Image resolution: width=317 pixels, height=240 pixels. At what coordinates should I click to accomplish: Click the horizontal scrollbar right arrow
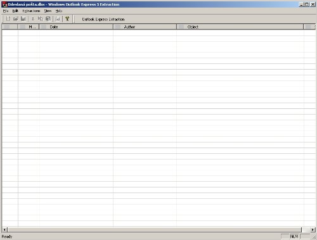point(313,229)
